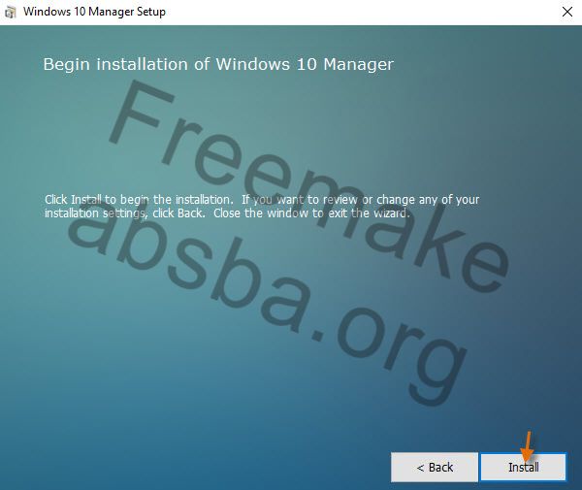Image resolution: width=582 pixels, height=490 pixels.
Task: Close the Windows 10 Manager Setup window
Action: (x=567, y=12)
